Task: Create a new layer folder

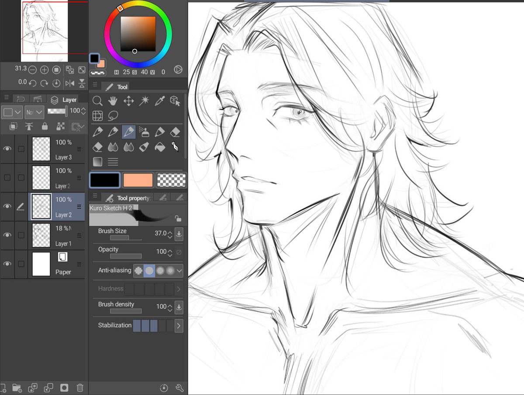Action: [x=17, y=387]
